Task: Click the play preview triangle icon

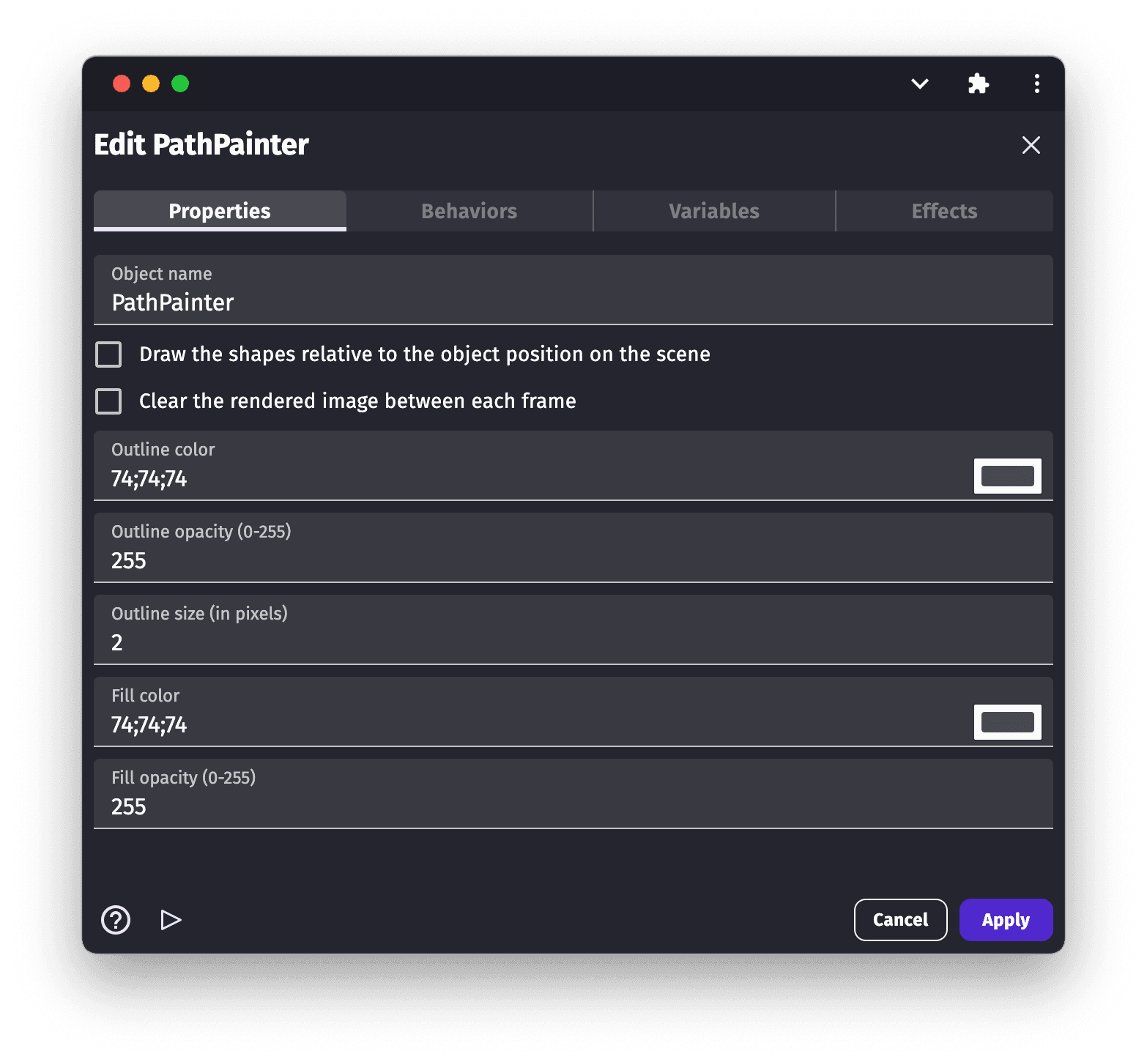Action: [x=171, y=920]
